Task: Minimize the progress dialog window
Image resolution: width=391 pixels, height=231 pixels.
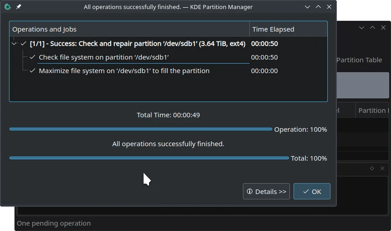Action: tap(307, 7)
